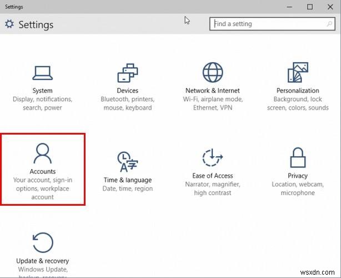Open the Personalization picture icon
This screenshot has width=341, height=278.
pyautogui.click(x=298, y=72)
